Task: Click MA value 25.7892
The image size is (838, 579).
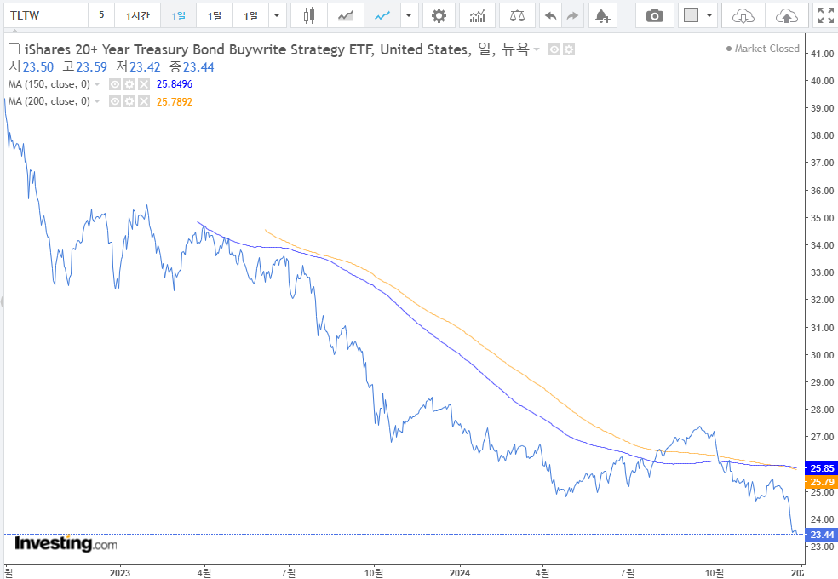Action: coord(175,101)
